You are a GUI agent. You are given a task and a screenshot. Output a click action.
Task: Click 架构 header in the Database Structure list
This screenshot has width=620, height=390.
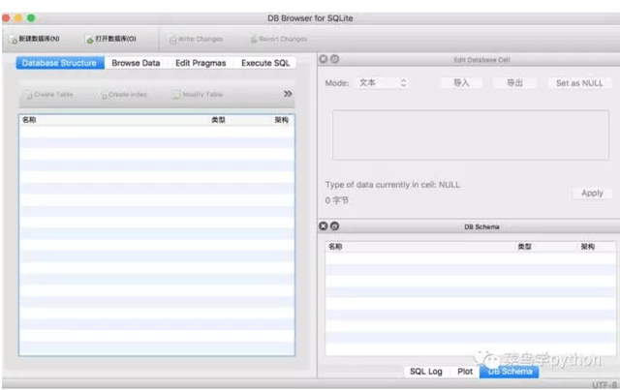[x=282, y=120]
